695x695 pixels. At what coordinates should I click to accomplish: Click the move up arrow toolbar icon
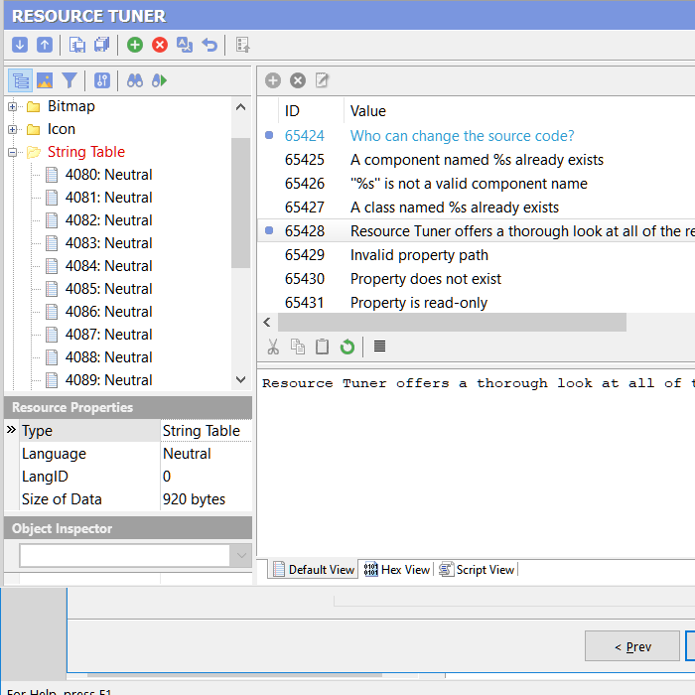[45, 45]
